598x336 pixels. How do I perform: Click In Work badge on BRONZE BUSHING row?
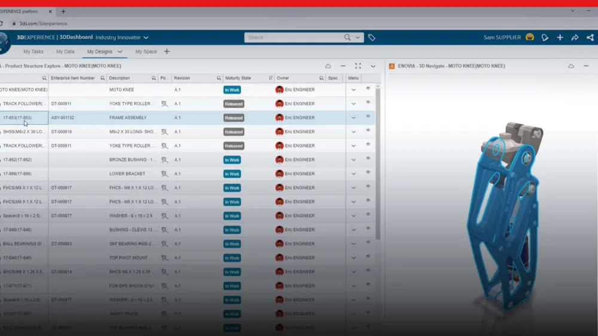coord(232,160)
